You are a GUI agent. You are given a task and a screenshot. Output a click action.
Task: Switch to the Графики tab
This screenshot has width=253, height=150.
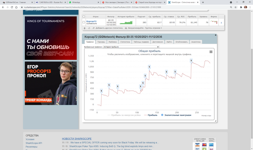pyautogui.click(x=90, y=42)
